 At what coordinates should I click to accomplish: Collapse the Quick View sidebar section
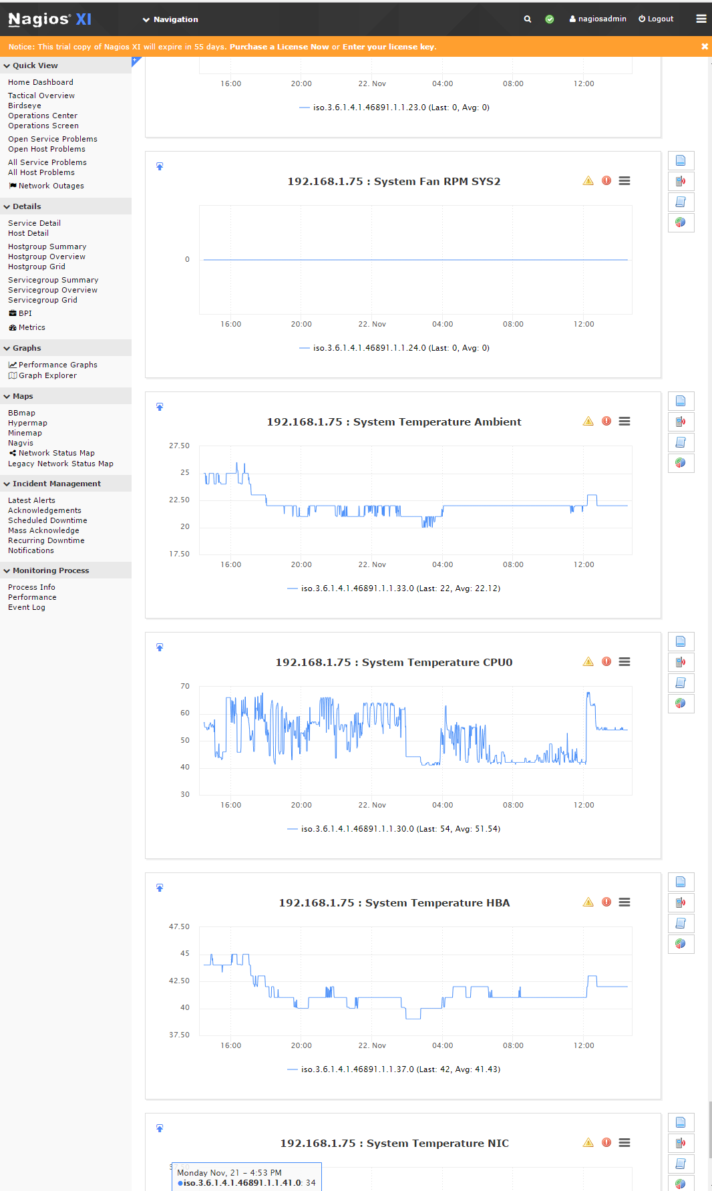coord(65,65)
